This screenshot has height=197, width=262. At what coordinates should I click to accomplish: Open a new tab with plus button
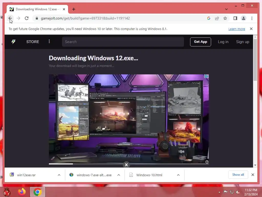point(74,9)
